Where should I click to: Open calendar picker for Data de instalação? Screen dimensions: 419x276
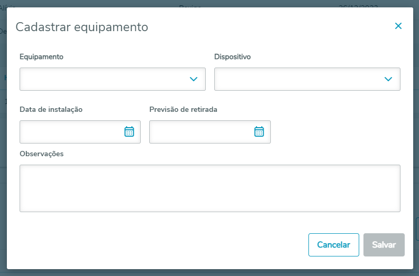coord(129,132)
